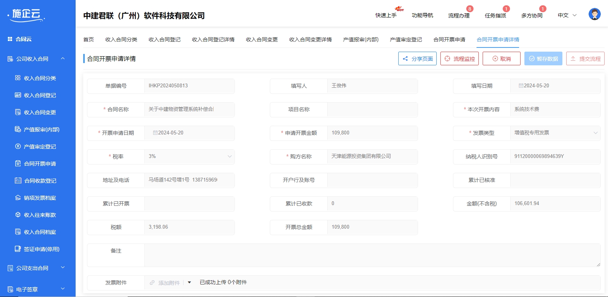Click the 备注 text area
Viewport: 608px width, 297px height.
pyautogui.click(x=372, y=255)
